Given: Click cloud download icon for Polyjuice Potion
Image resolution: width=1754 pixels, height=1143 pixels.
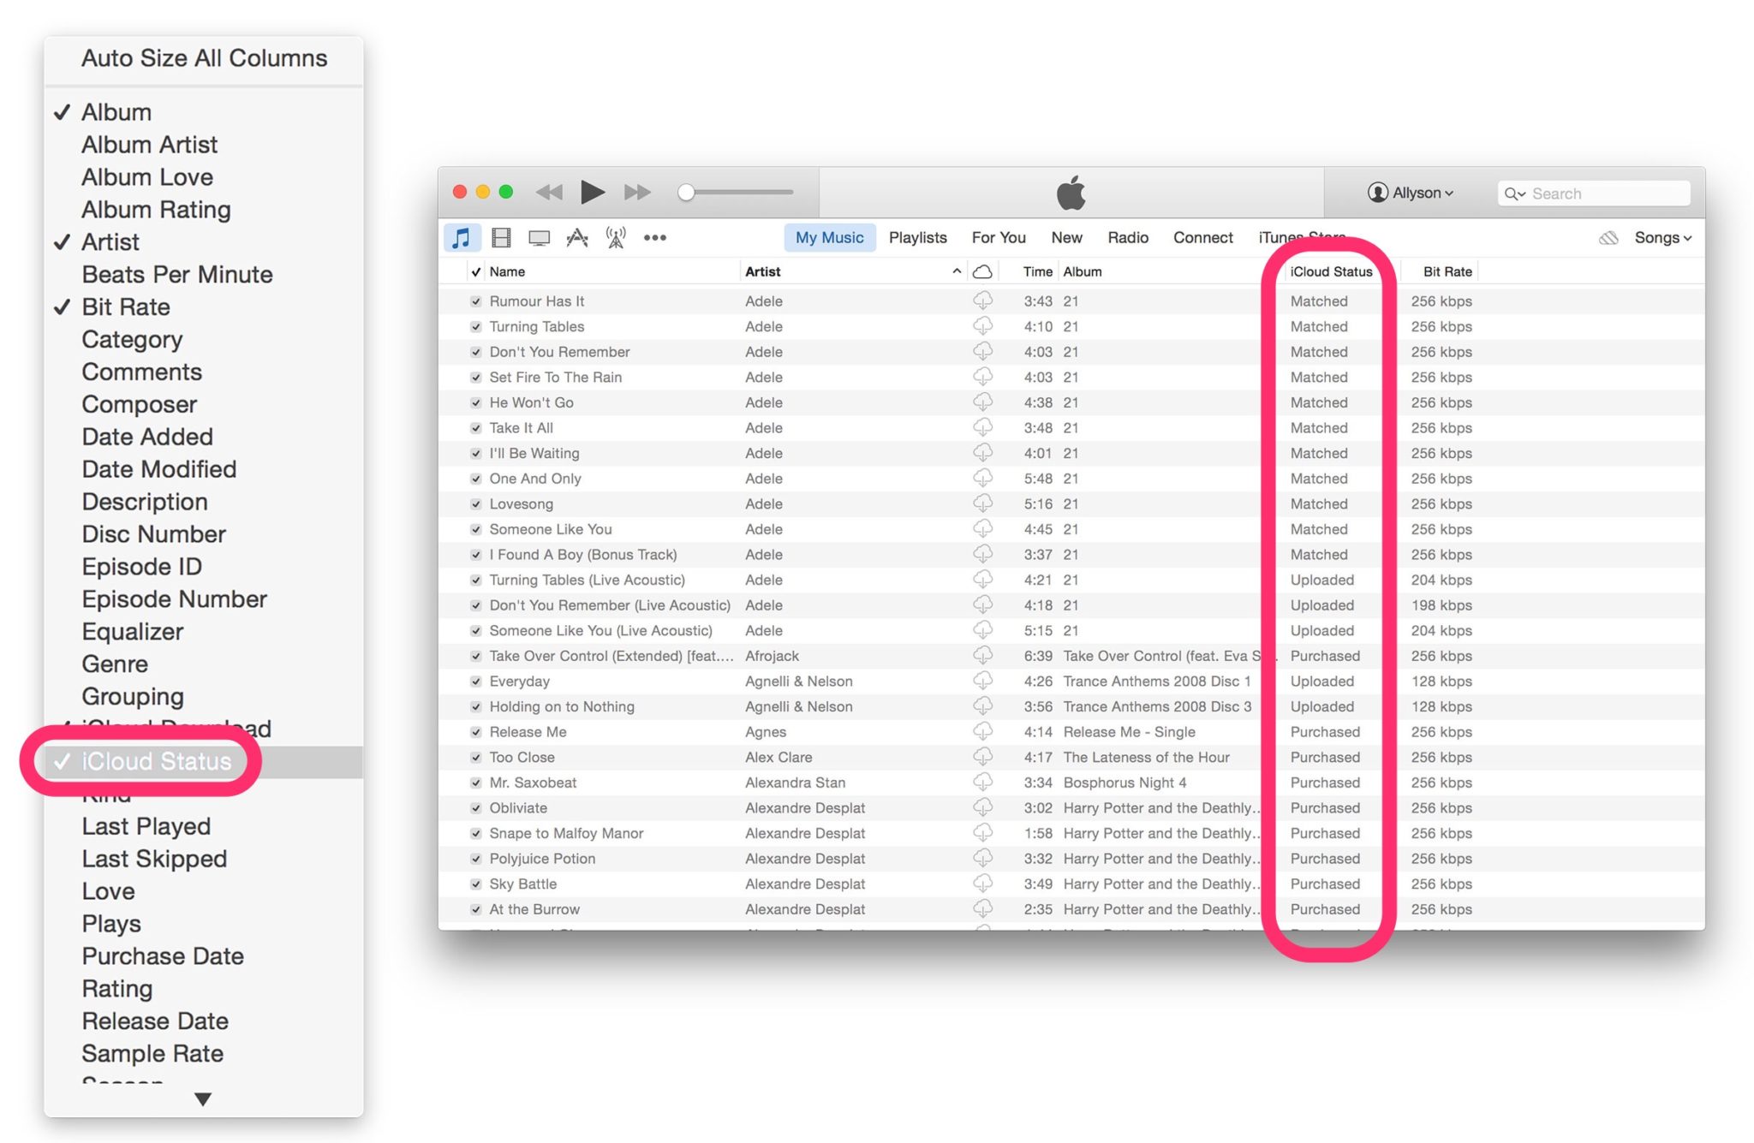Looking at the screenshot, I should (x=982, y=858).
